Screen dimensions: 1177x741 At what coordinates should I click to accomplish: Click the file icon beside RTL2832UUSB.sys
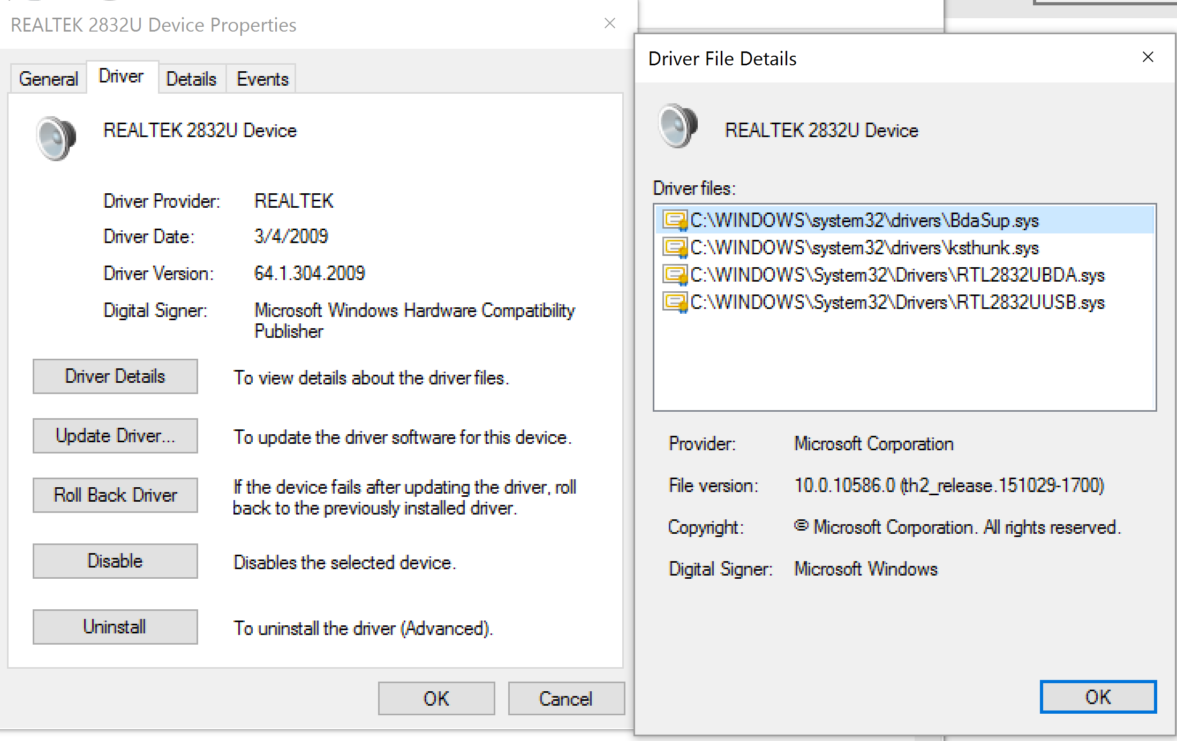[675, 303]
